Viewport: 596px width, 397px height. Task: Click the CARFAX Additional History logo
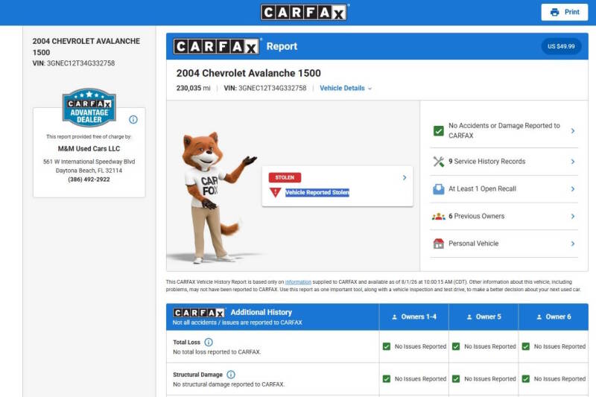[x=199, y=313]
